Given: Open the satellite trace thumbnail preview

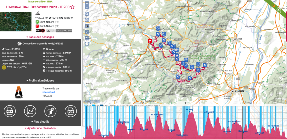Looking at the screenshot, I should tap(16, 21).
